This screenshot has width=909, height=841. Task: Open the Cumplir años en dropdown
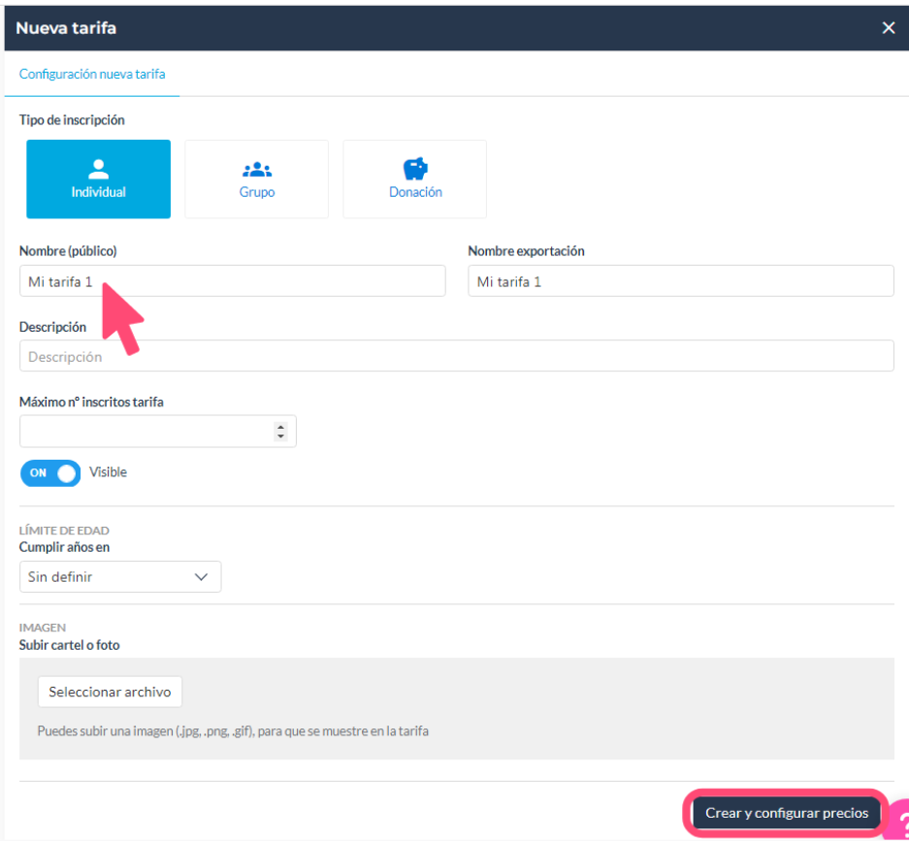pyautogui.click(x=120, y=577)
